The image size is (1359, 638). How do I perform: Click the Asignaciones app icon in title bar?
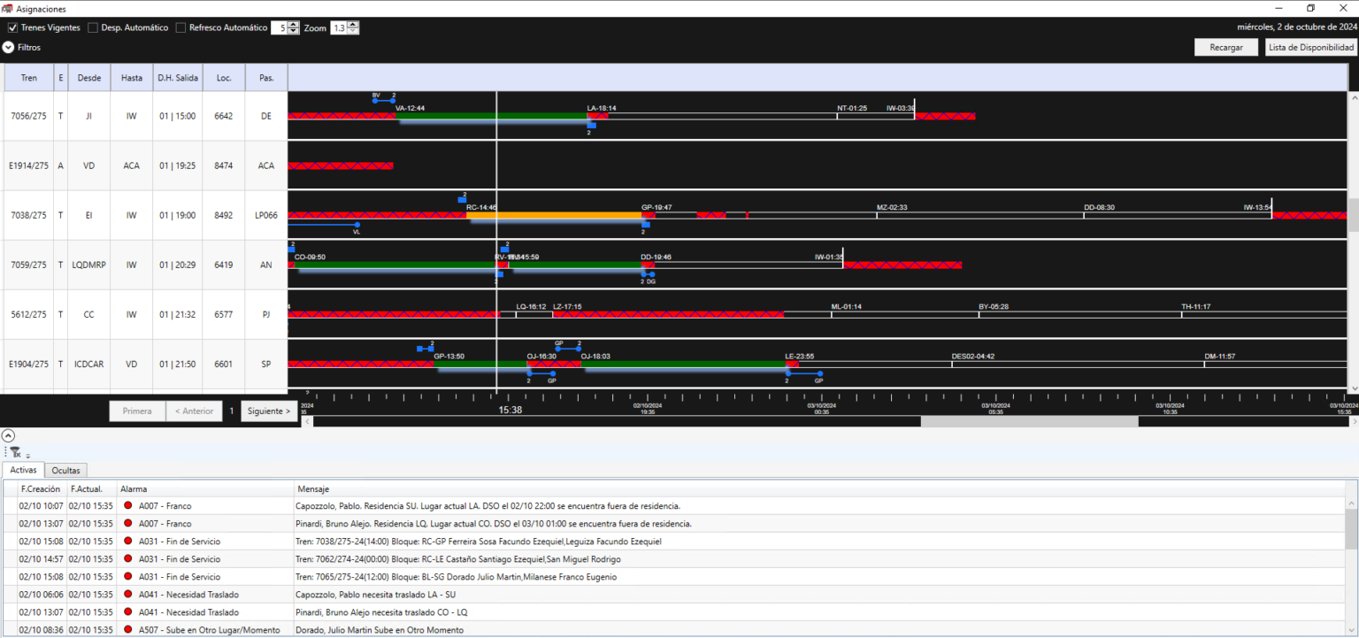click(x=8, y=8)
